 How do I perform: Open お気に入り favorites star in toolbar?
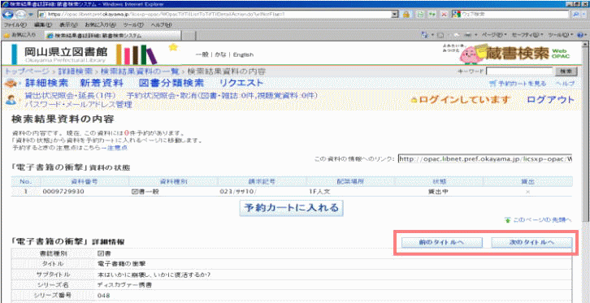19,36
